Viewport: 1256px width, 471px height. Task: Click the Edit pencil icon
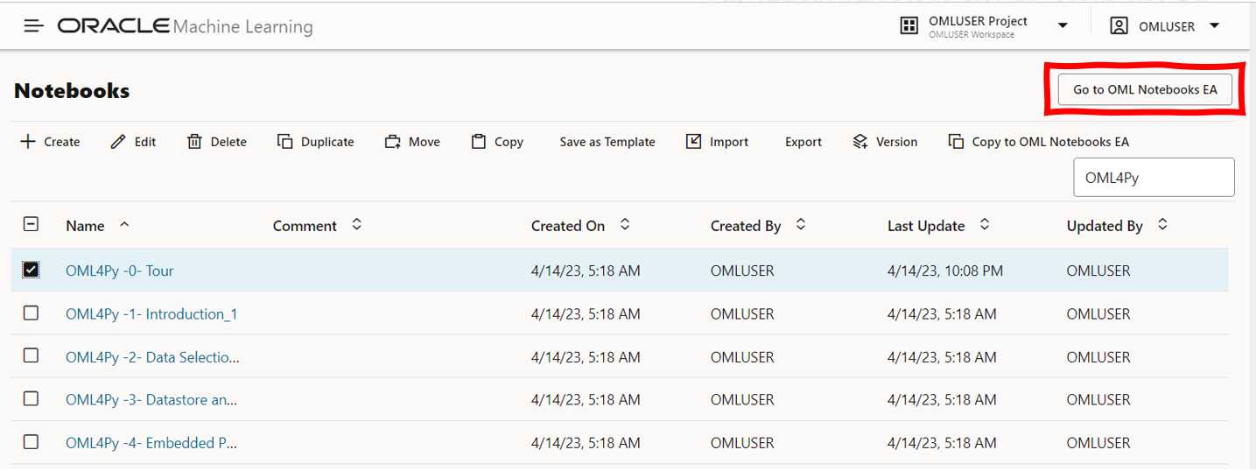click(119, 142)
